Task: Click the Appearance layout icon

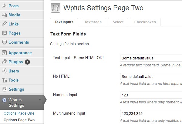Action: tap(5, 53)
